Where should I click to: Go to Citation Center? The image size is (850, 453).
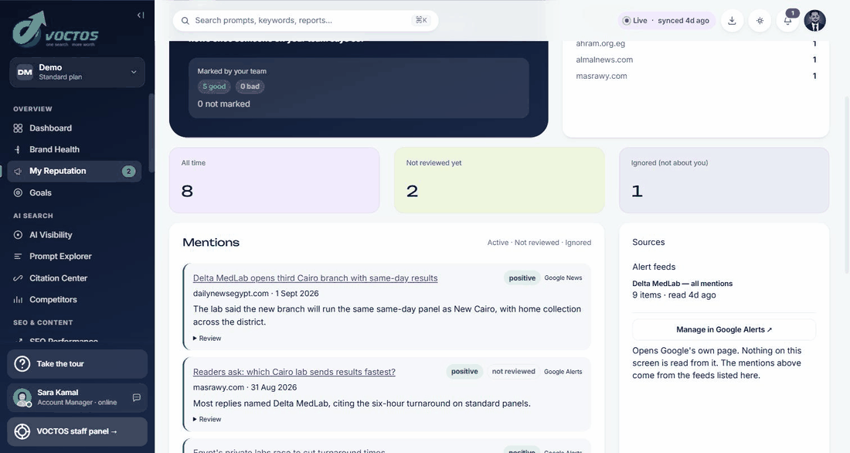pos(74,278)
